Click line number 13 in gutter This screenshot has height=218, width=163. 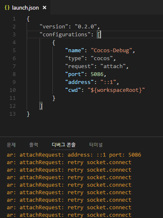[12, 114]
